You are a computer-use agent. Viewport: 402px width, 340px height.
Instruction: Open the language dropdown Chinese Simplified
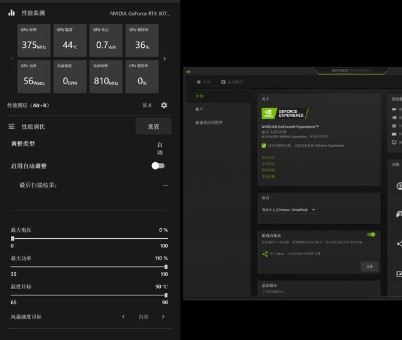pyautogui.click(x=288, y=210)
